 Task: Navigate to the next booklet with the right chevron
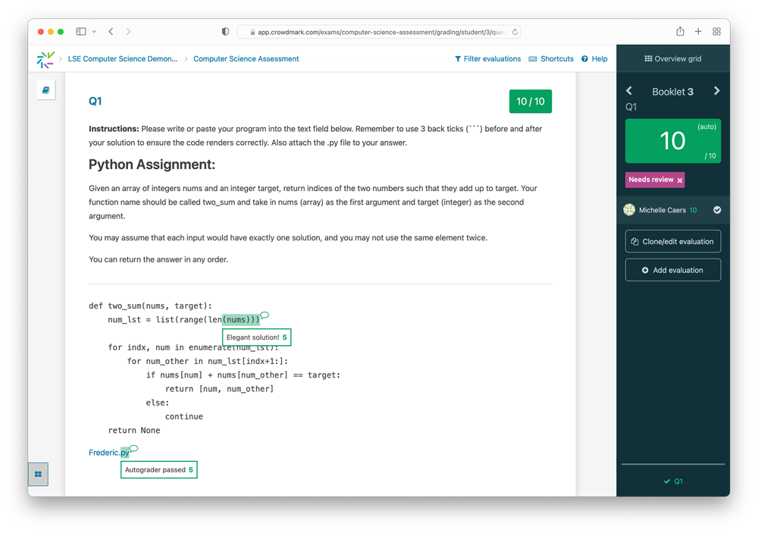[x=716, y=90]
